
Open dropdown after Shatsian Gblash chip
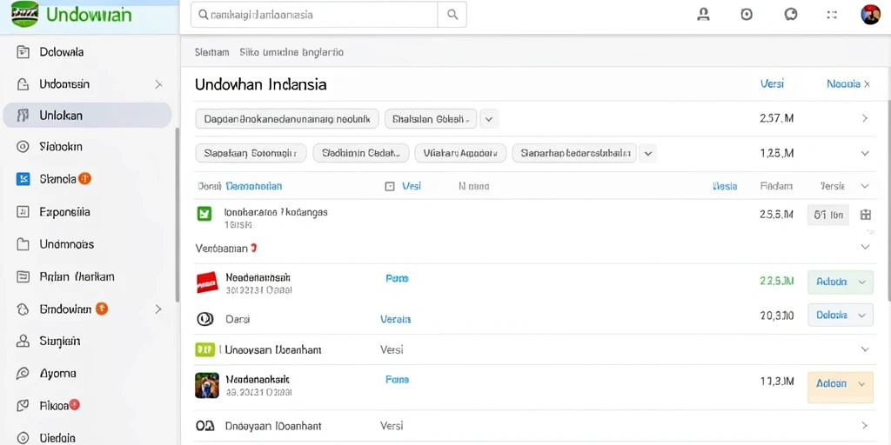tap(489, 119)
